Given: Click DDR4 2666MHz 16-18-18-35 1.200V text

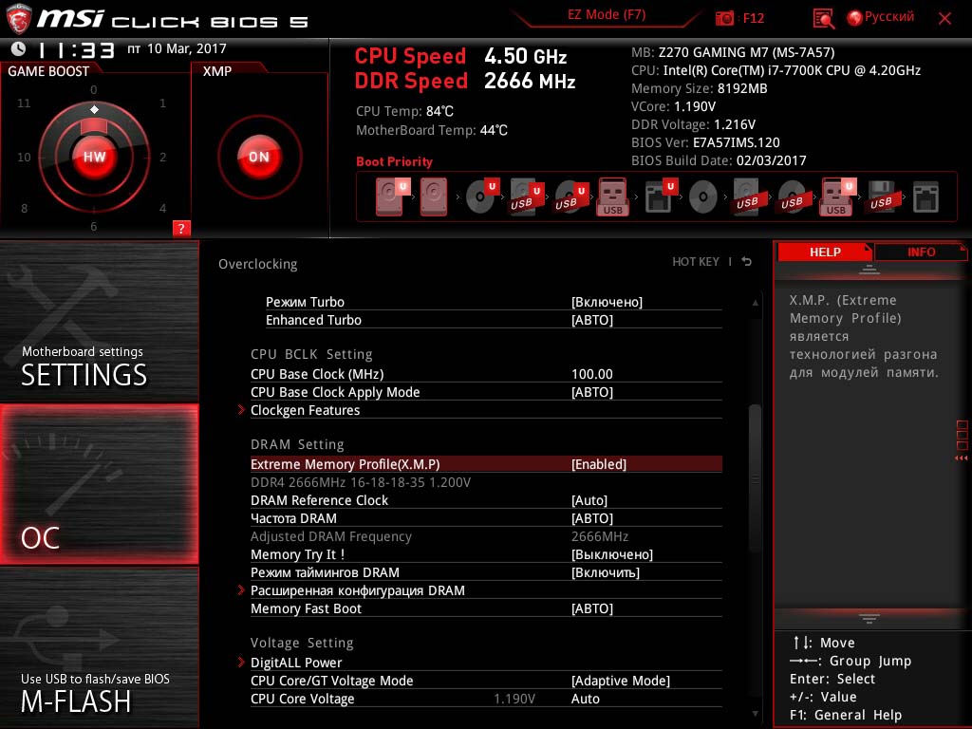Looking at the screenshot, I should (x=360, y=482).
